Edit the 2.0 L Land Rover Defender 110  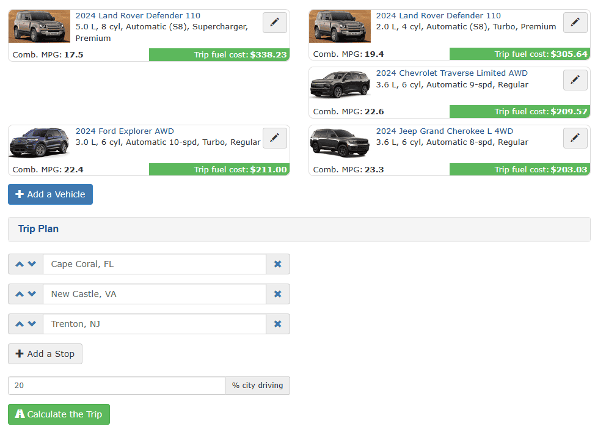coord(575,23)
